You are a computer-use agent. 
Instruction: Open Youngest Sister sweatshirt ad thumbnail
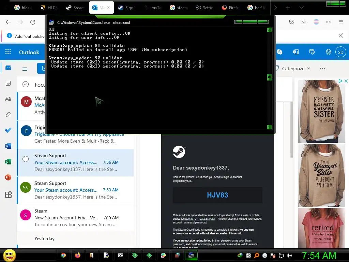point(321,176)
